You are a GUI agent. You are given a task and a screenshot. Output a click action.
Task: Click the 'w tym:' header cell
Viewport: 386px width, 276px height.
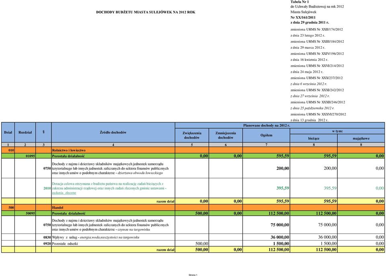pyautogui.click(x=337, y=131)
